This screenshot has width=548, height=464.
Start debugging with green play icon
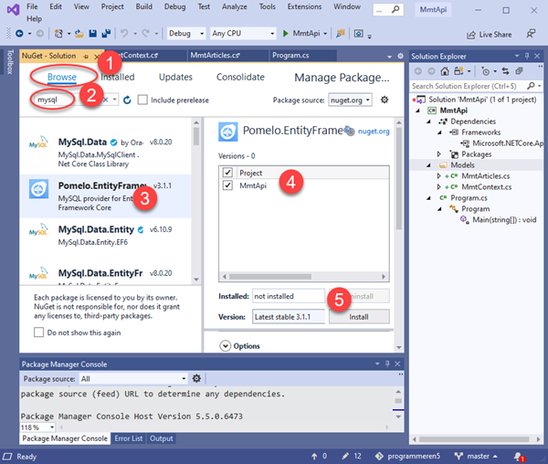(x=286, y=34)
